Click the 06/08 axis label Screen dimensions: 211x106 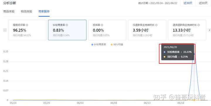coord(114,103)
